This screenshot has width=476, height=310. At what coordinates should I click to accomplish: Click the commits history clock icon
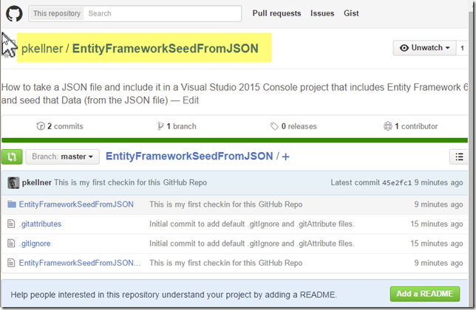[x=41, y=126]
